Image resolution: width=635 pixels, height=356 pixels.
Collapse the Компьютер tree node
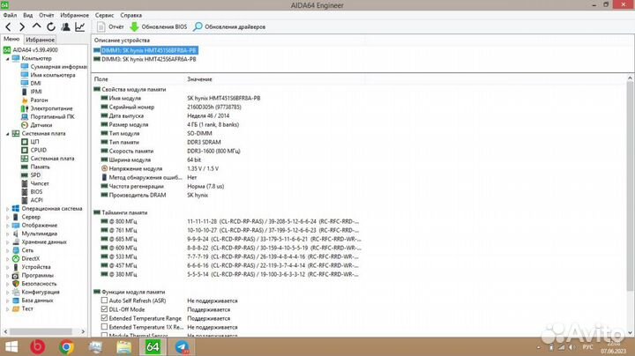click(x=7, y=59)
